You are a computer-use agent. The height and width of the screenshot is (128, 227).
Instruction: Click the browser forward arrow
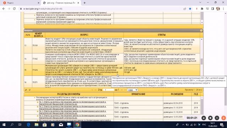pos(9,9)
